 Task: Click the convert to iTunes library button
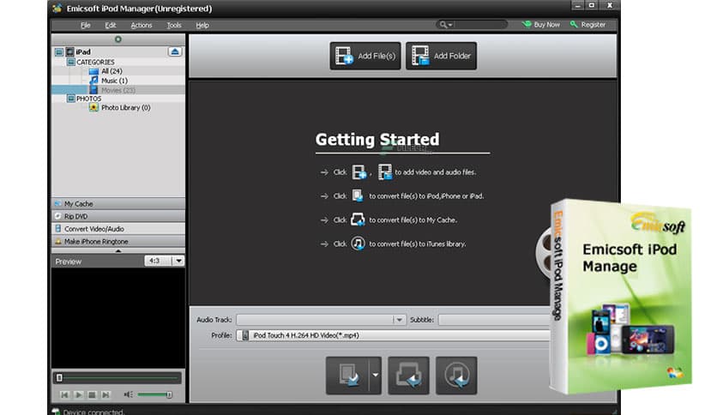(x=456, y=376)
